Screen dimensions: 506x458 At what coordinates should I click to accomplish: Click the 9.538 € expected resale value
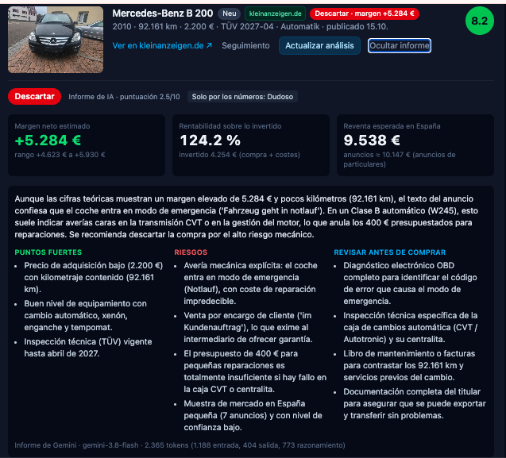coord(372,140)
